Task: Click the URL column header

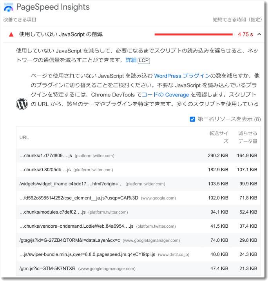Action: (24, 138)
